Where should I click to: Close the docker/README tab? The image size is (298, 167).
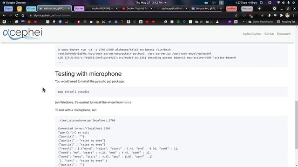click(117, 8)
